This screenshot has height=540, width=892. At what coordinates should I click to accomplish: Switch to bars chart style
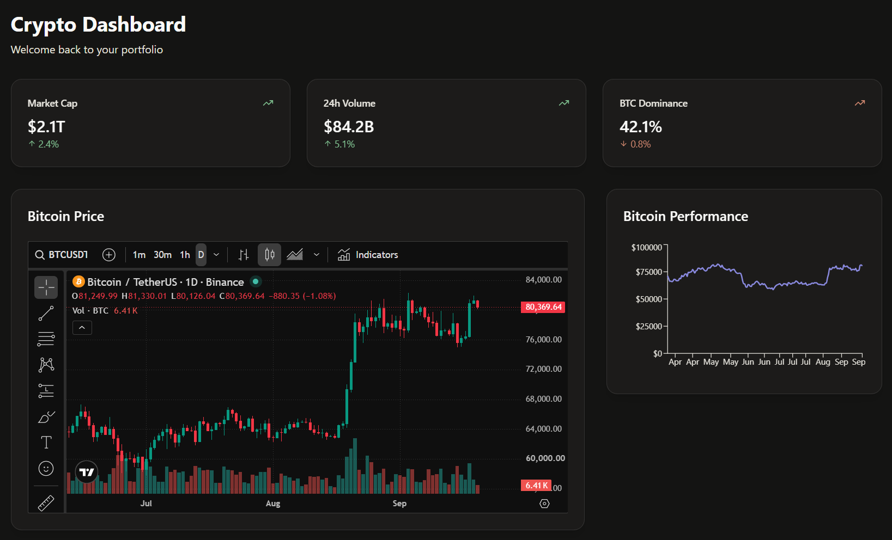244,255
